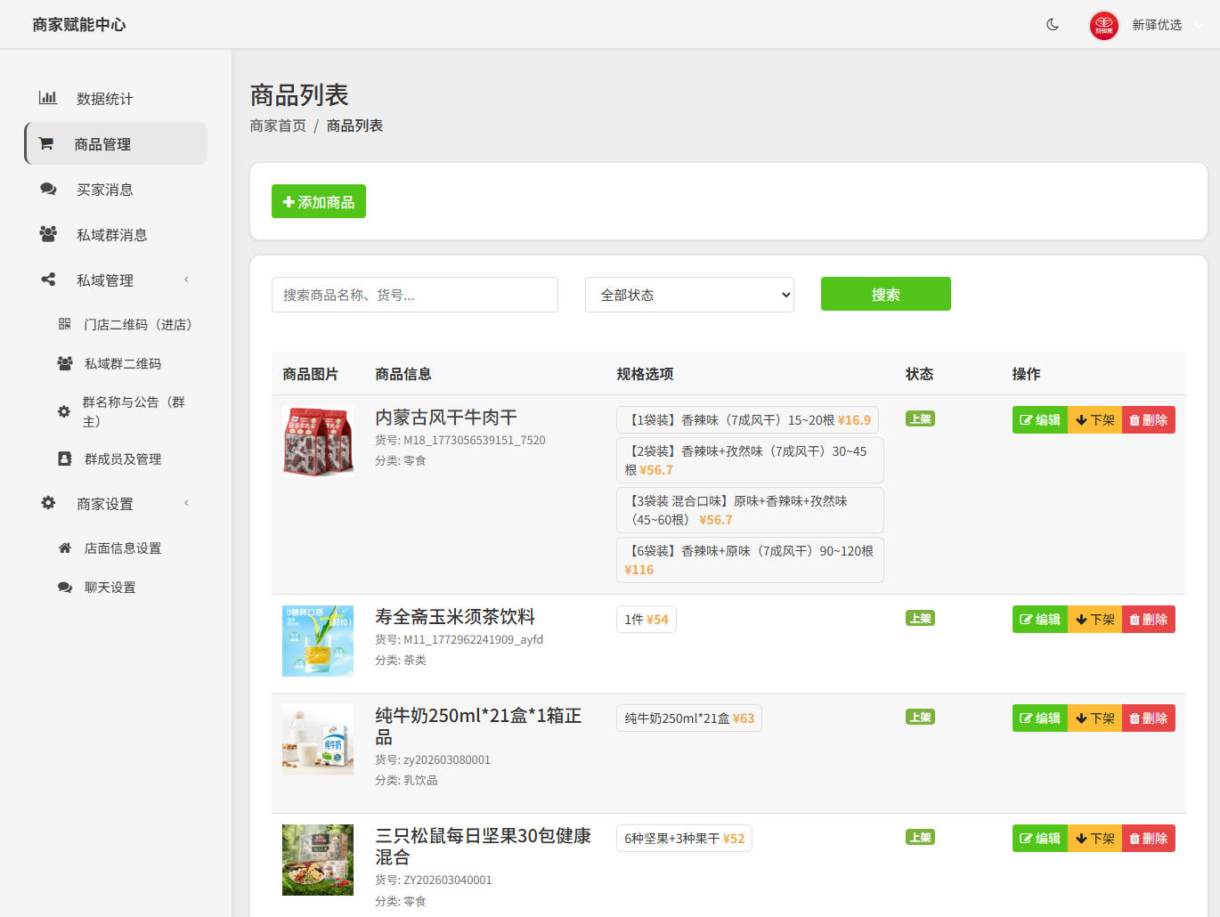Select the 数据统计 bar chart icon
Viewport: 1220px width, 917px height.
(x=48, y=98)
